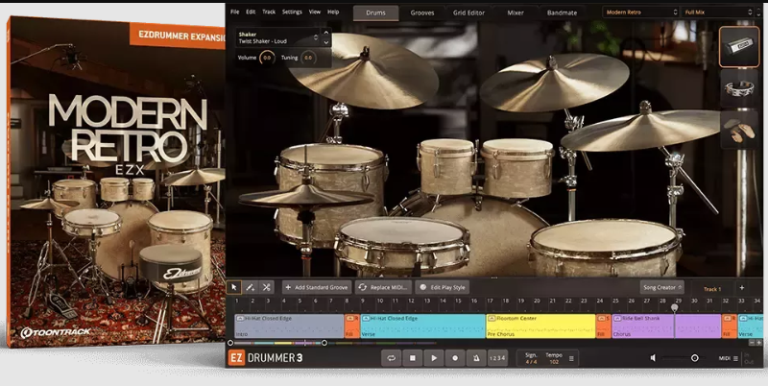The image size is (768, 386).
Task: Switch to the Grooves tab
Action: (422, 12)
